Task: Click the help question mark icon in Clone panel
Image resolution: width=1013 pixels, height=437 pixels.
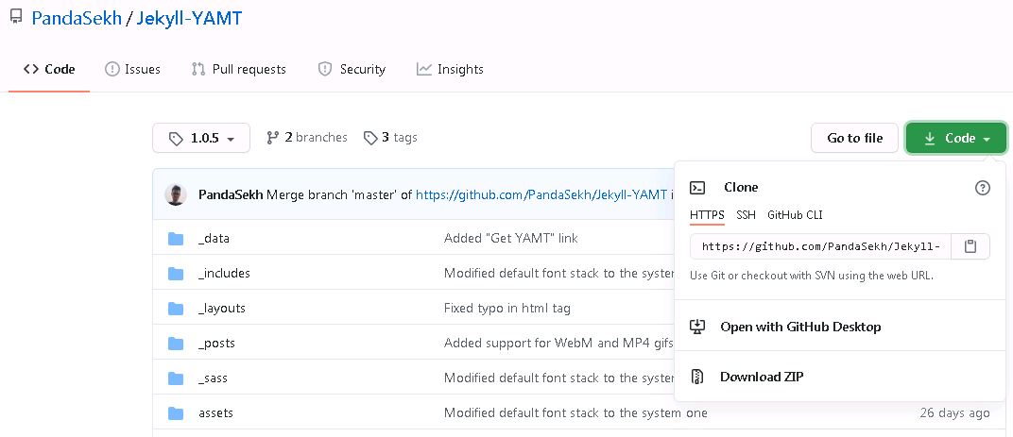Action: point(982,188)
